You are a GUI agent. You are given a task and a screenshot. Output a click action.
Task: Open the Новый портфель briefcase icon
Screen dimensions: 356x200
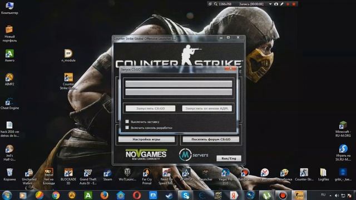[9, 33]
